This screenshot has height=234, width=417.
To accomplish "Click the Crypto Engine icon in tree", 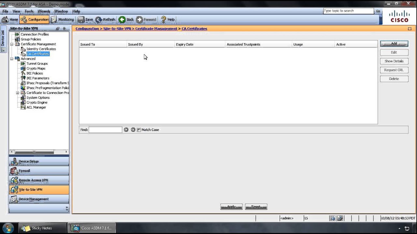I will point(23,103).
